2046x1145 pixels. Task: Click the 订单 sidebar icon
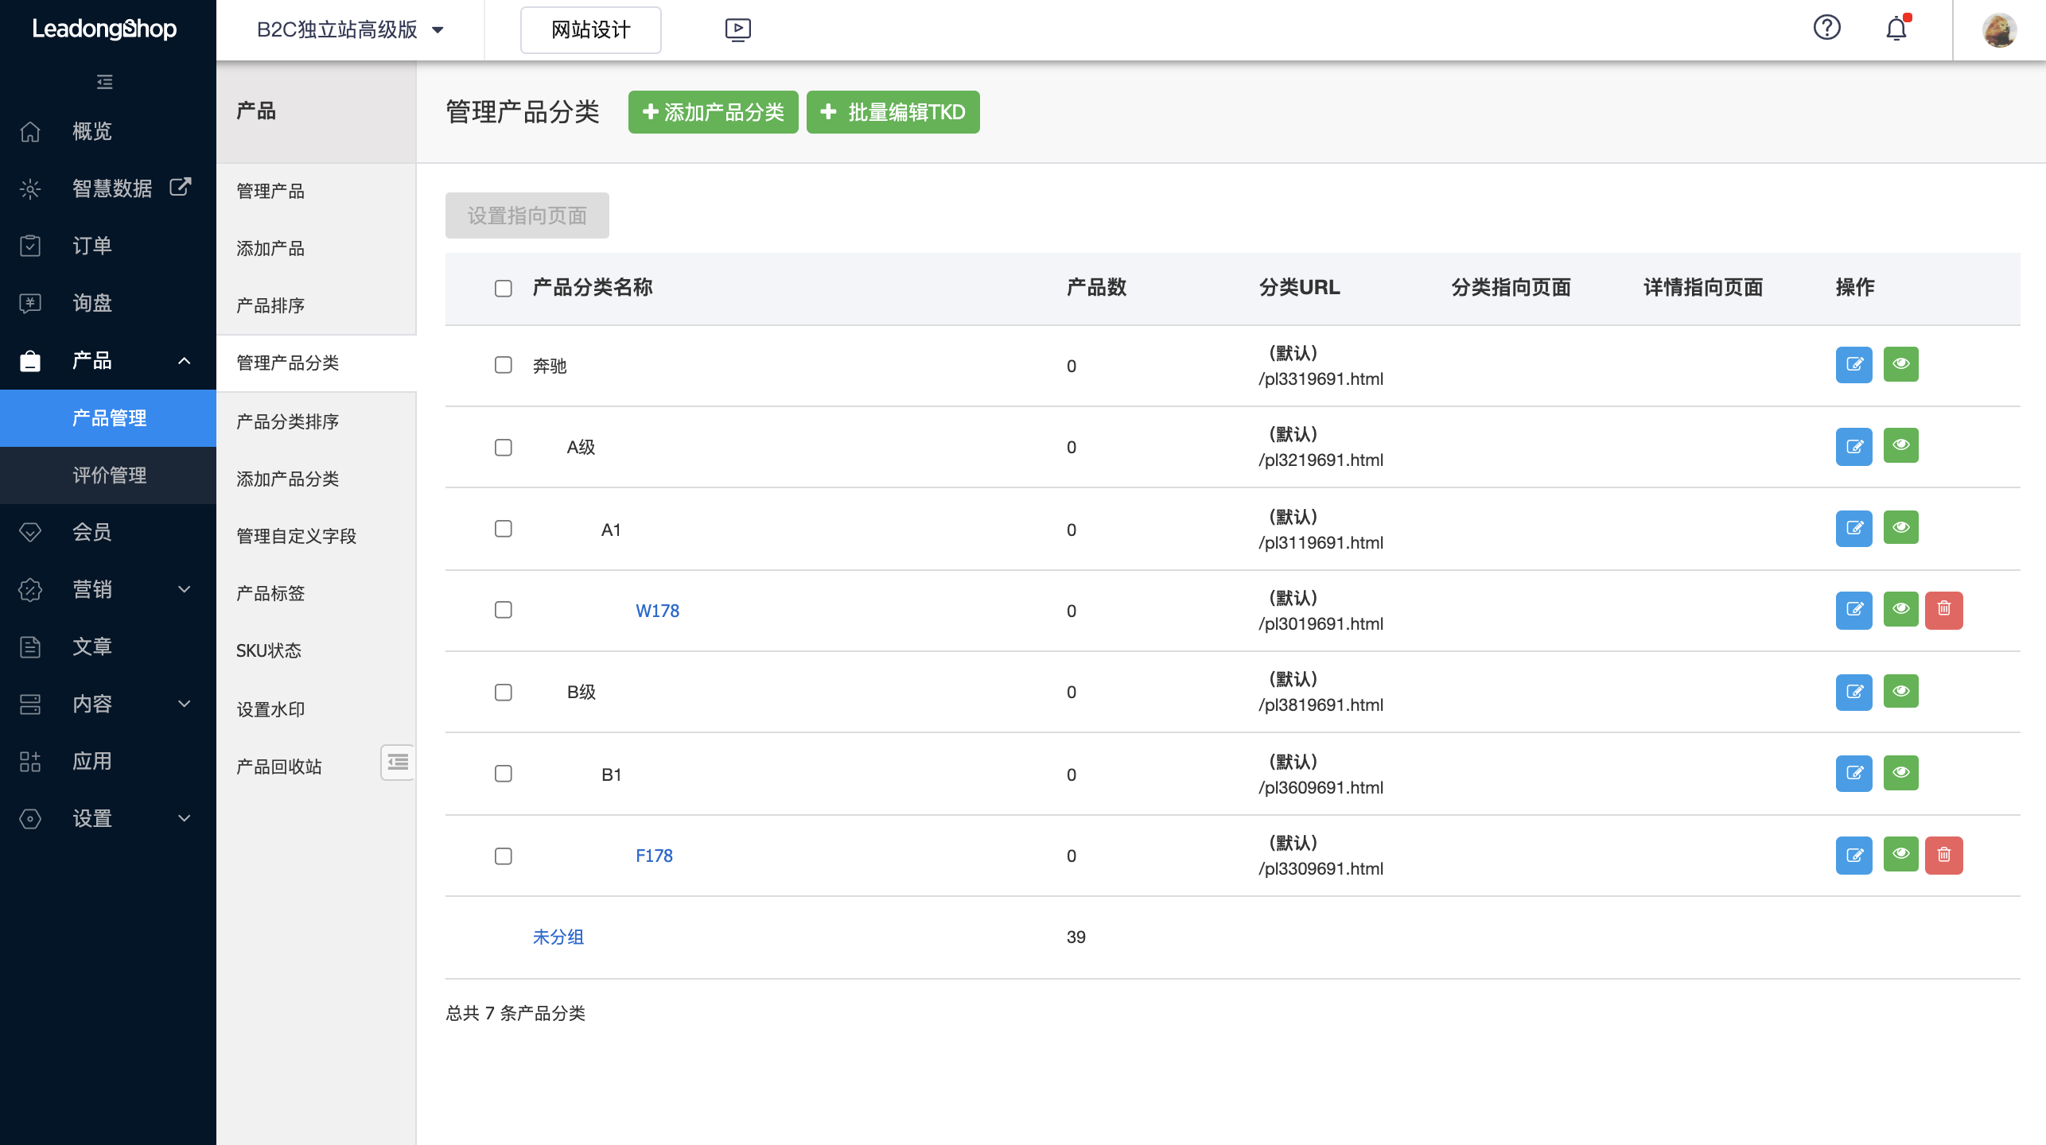tap(29, 246)
